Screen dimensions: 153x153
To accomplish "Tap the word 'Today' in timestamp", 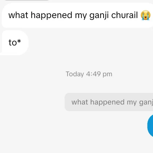I will (x=75, y=74).
